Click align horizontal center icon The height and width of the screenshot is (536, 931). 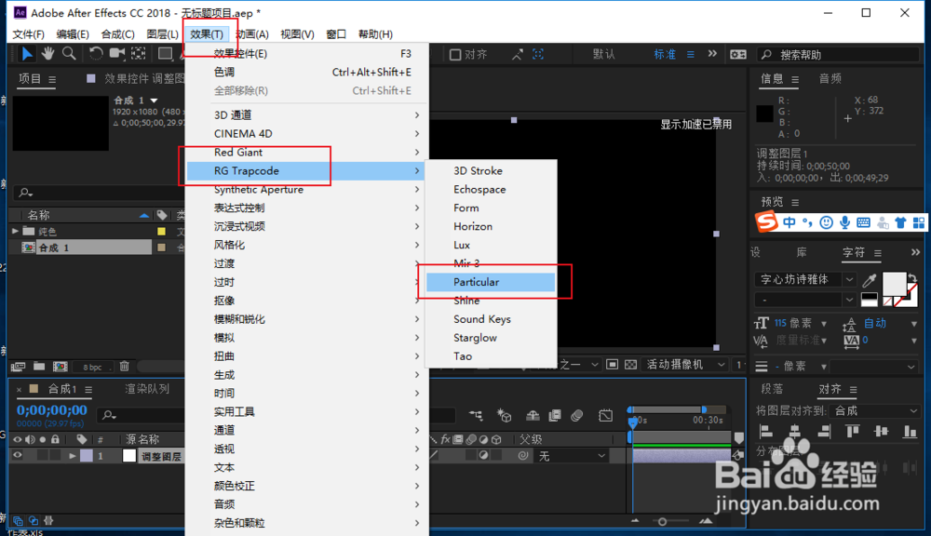pos(794,431)
